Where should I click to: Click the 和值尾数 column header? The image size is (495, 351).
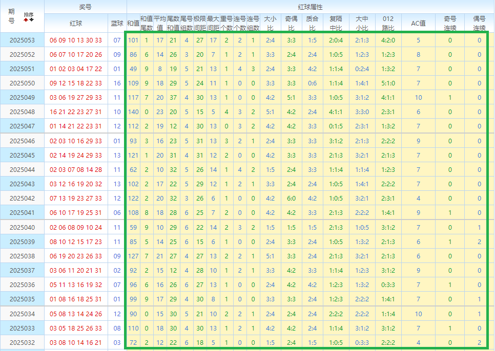pos(147,23)
